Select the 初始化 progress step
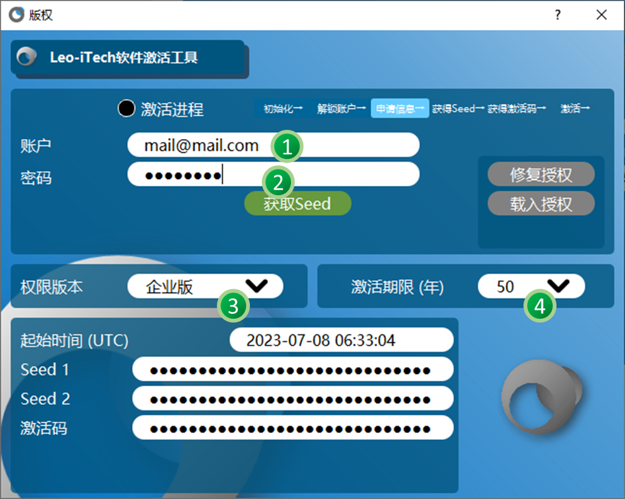 pyautogui.click(x=282, y=109)
